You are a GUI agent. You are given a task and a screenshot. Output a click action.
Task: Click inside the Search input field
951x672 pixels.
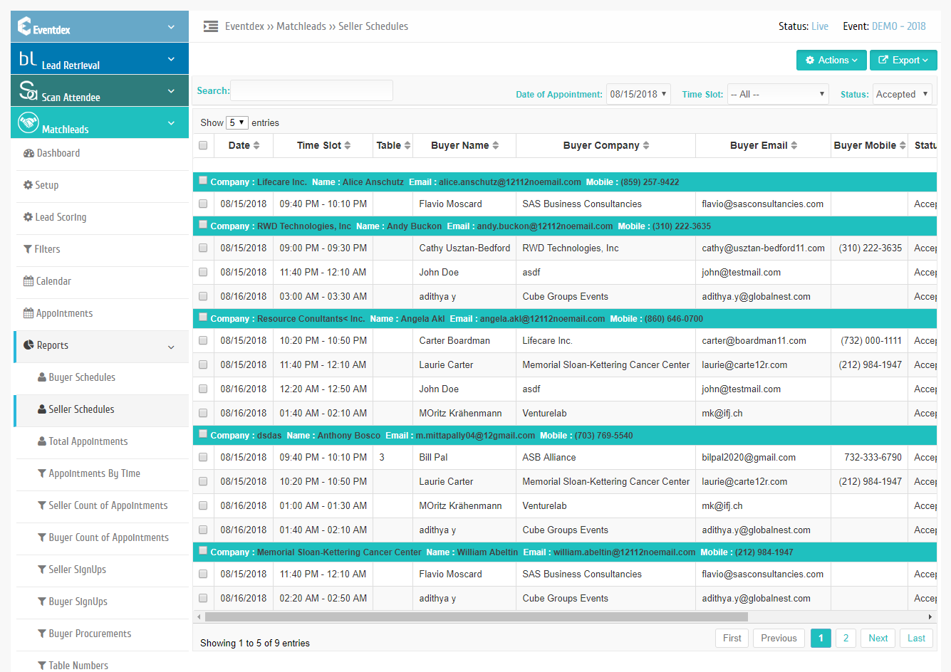pyautogui.click(x=311, y=90)
